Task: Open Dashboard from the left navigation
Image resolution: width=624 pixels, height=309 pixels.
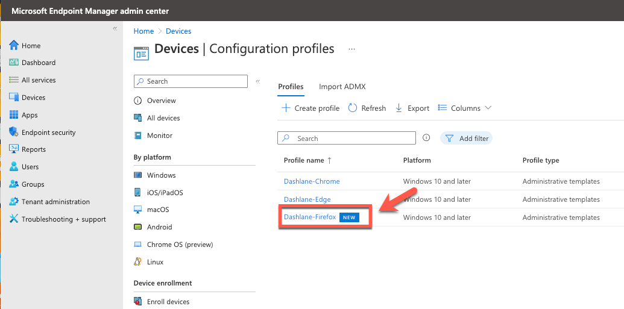Action: [x=39, y=63]
